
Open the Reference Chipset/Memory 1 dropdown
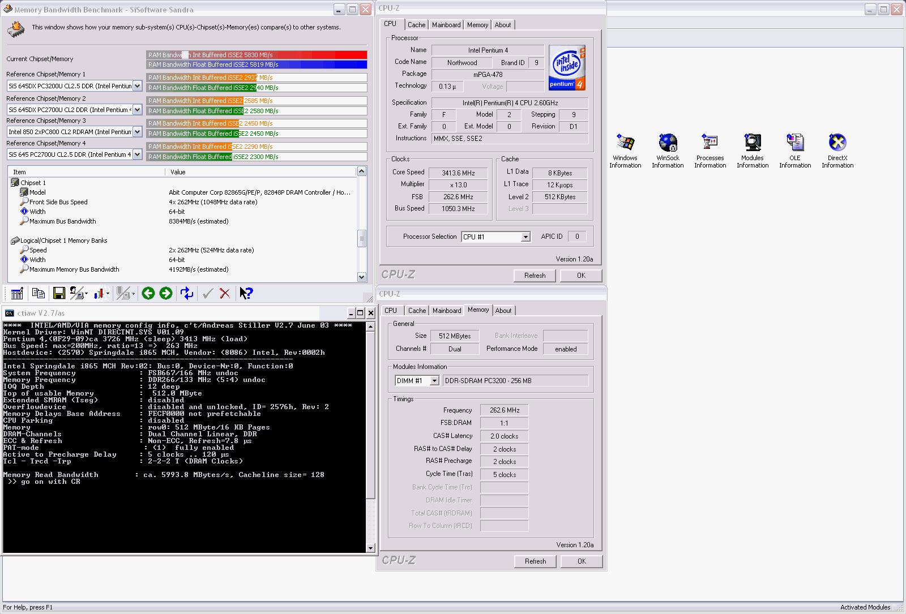(137, 86)
